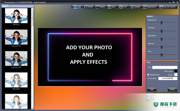Open the black Text color swatch
The image size is (180, 111).
pyautogui.click(x=176, y=71)
